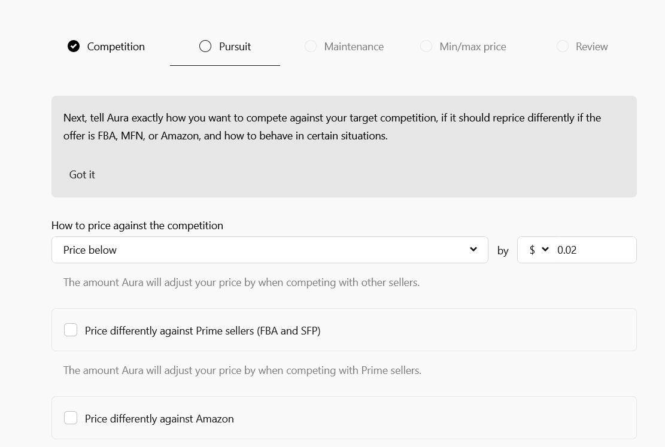Click the chevron arrow in Price below field
This screenshot has width=665, height=447.
[x=473, y=250]
